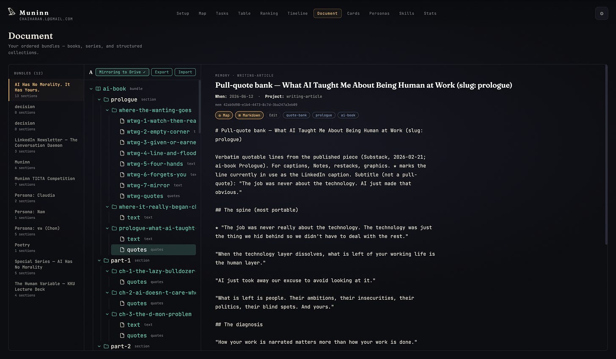Click the ch-3-the-d-mon-problem folder icon
This screenshot has width=616, height=359.
tap(114, 314)
